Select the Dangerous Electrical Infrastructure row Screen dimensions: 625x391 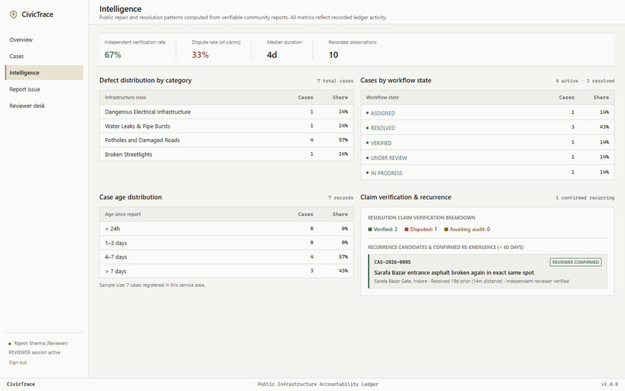coord(226,112)
